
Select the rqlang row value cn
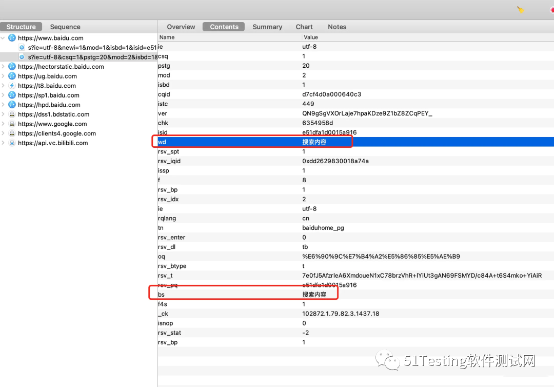click(306, 219)
